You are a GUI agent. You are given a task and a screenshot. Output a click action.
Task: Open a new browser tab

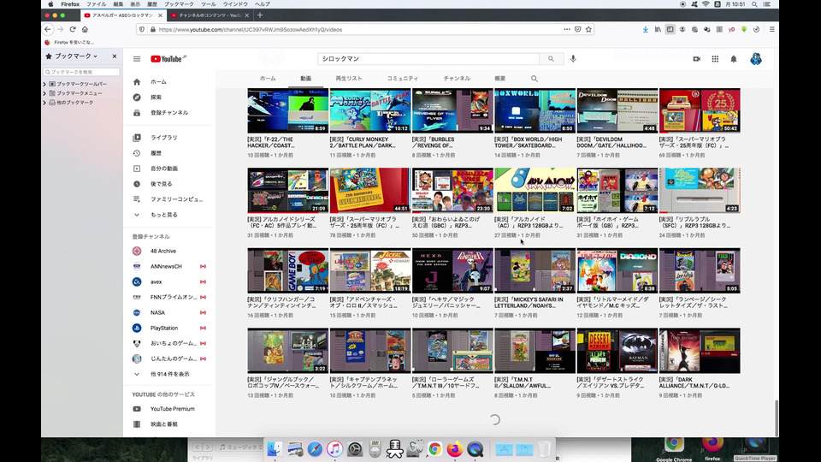[260, 15]
